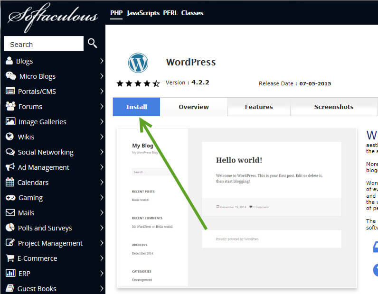378x294 pixels.
Task: Click the Polls and Surveys pie icon
Action: point(10,227)
